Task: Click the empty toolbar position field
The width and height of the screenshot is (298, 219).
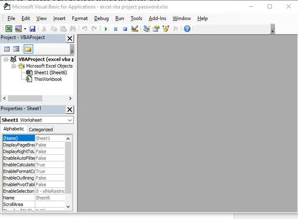Action: [232, 29]
